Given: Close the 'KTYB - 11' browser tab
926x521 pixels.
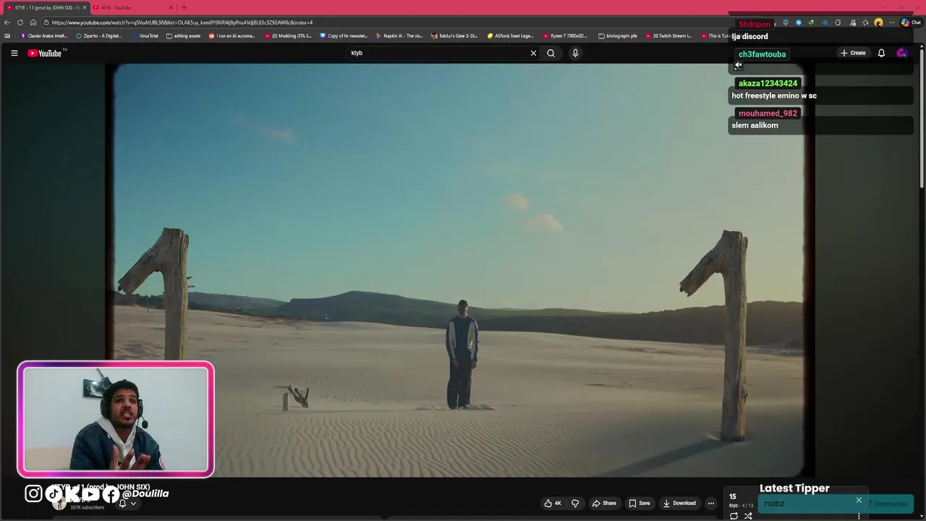Looking at the screenshot, I should click(84, 7).
